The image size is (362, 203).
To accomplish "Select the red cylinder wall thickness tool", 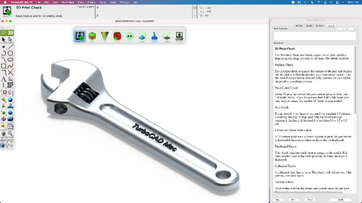I will [x=117, y=36].
